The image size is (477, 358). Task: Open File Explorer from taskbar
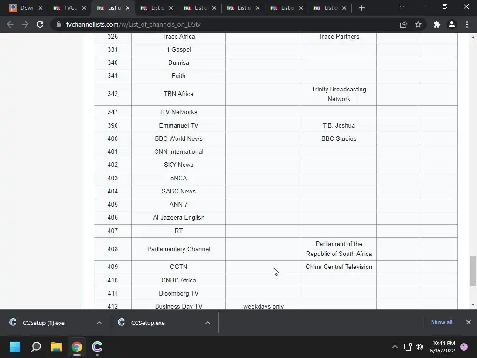(x=56, y=346)
